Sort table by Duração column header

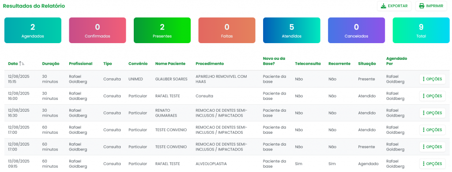click(51, 64)
